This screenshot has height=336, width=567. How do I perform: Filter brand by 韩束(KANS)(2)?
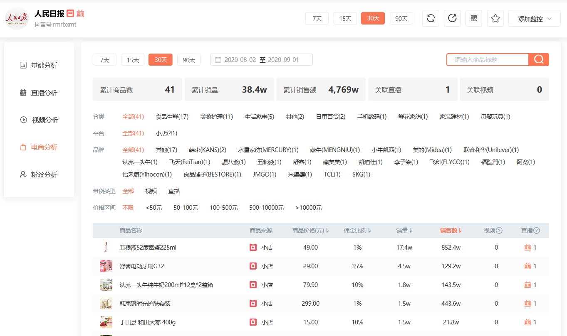click(x=208, y=150)
